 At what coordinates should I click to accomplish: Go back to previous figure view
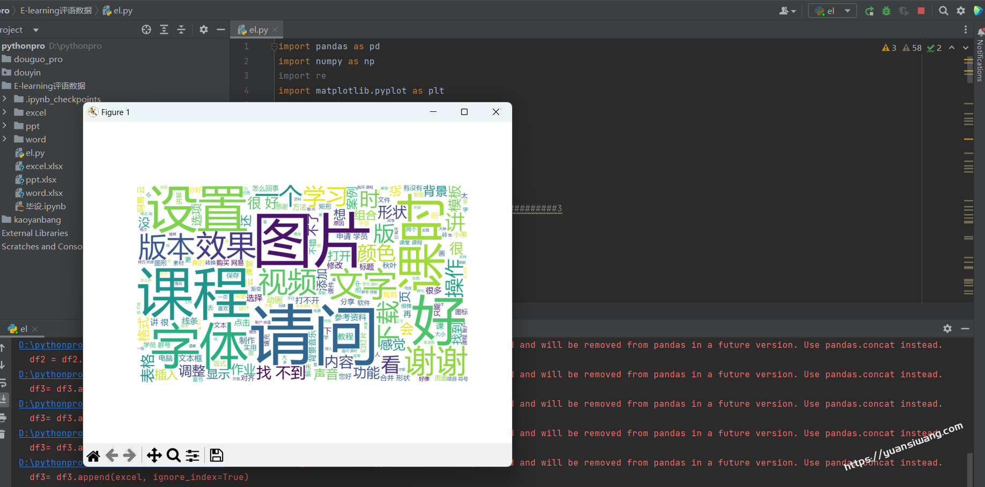tap(112, 455)
